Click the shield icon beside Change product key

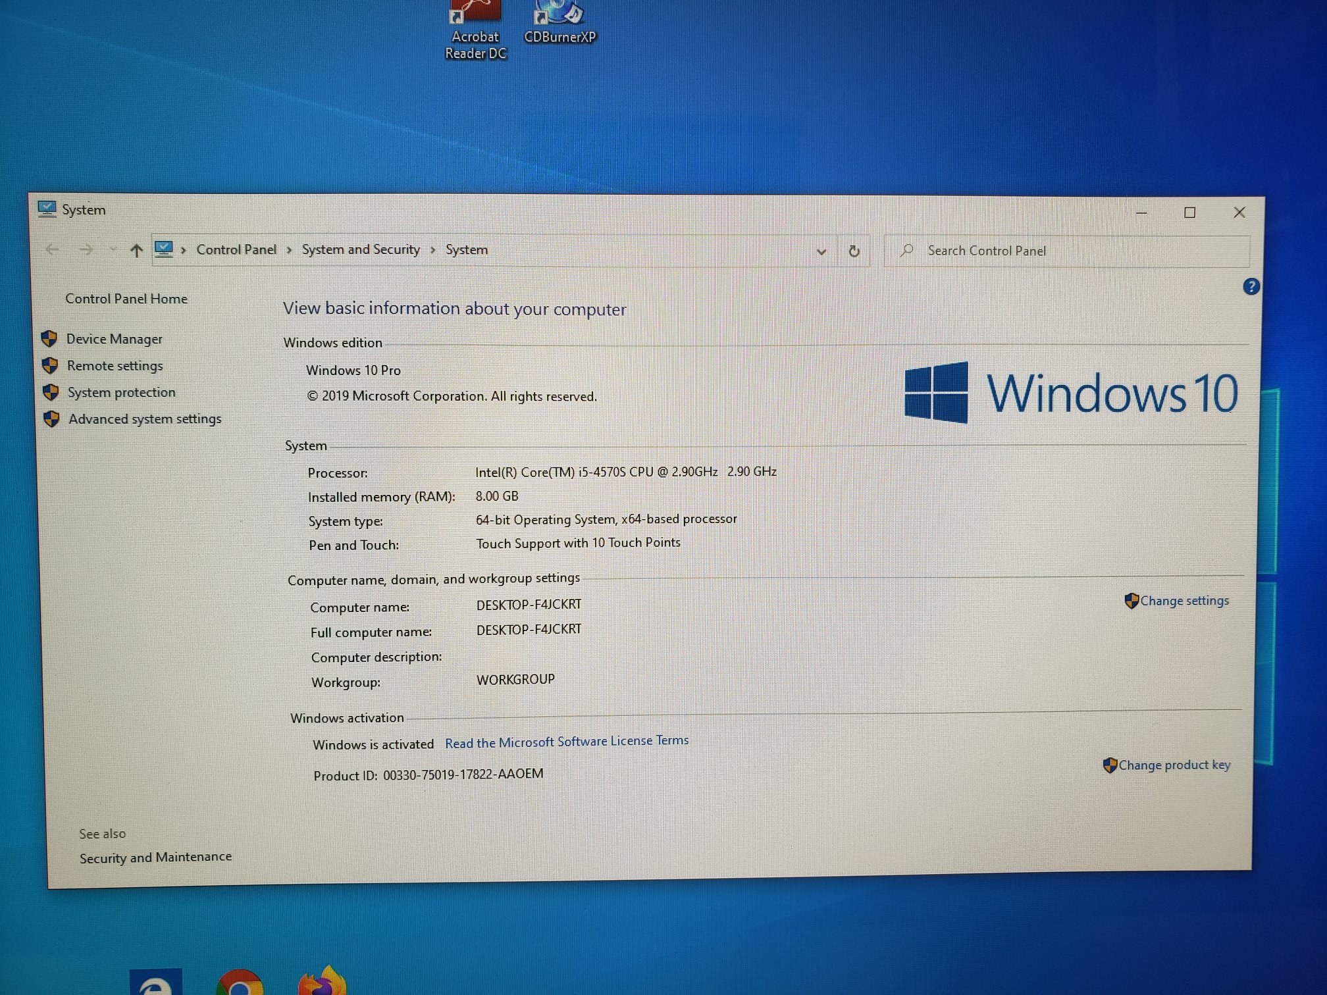point(1110,765)
